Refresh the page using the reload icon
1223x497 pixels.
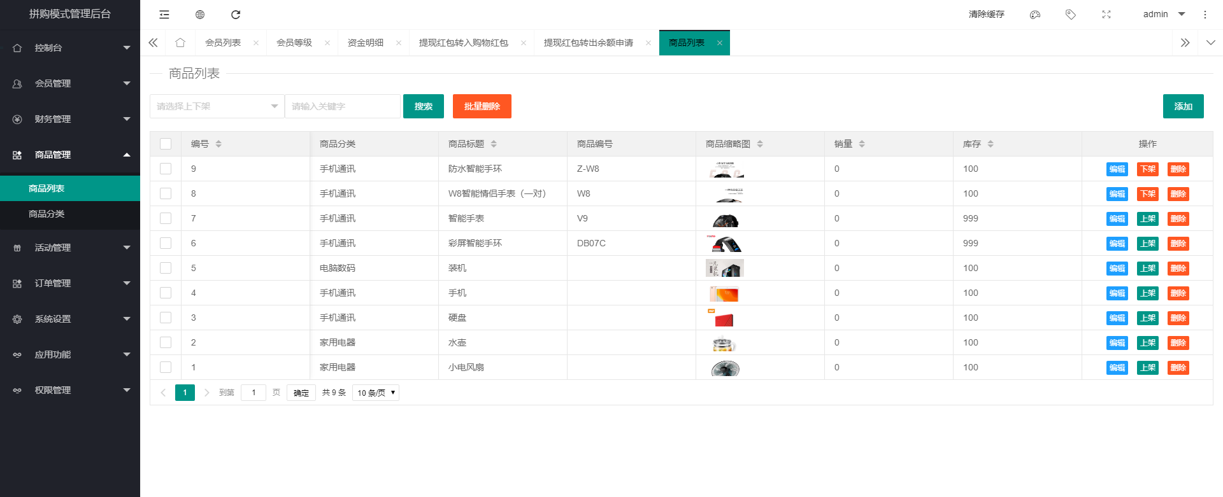coord(236,15)
